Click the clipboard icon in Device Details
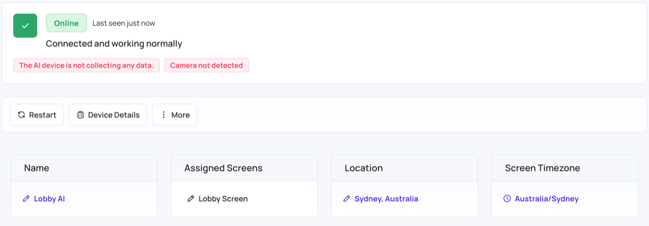 pos(81,115)
